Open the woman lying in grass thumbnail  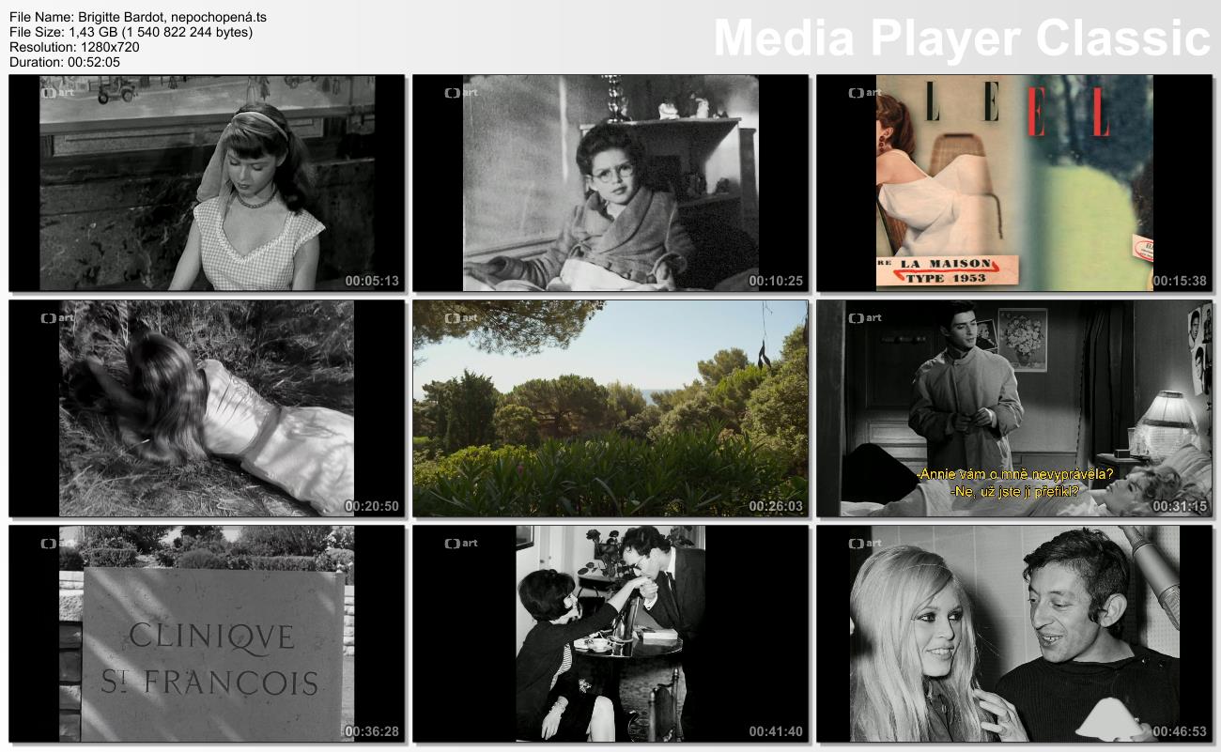207,408
